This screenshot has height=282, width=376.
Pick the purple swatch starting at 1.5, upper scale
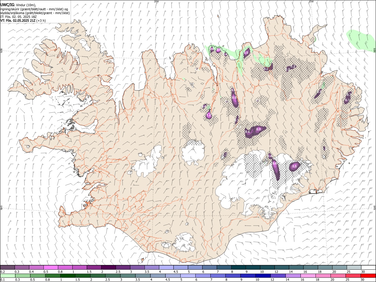click(x=94, y=268)
